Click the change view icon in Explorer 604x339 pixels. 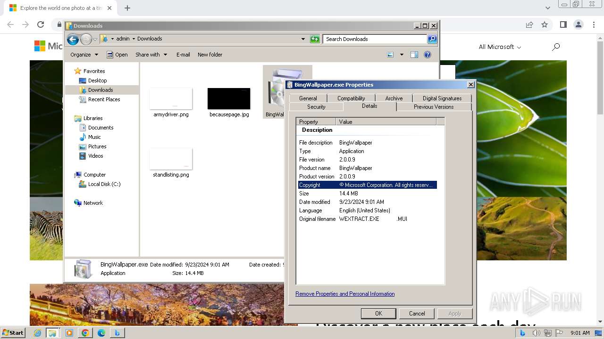pyautogui.click(x=390, y=55)
